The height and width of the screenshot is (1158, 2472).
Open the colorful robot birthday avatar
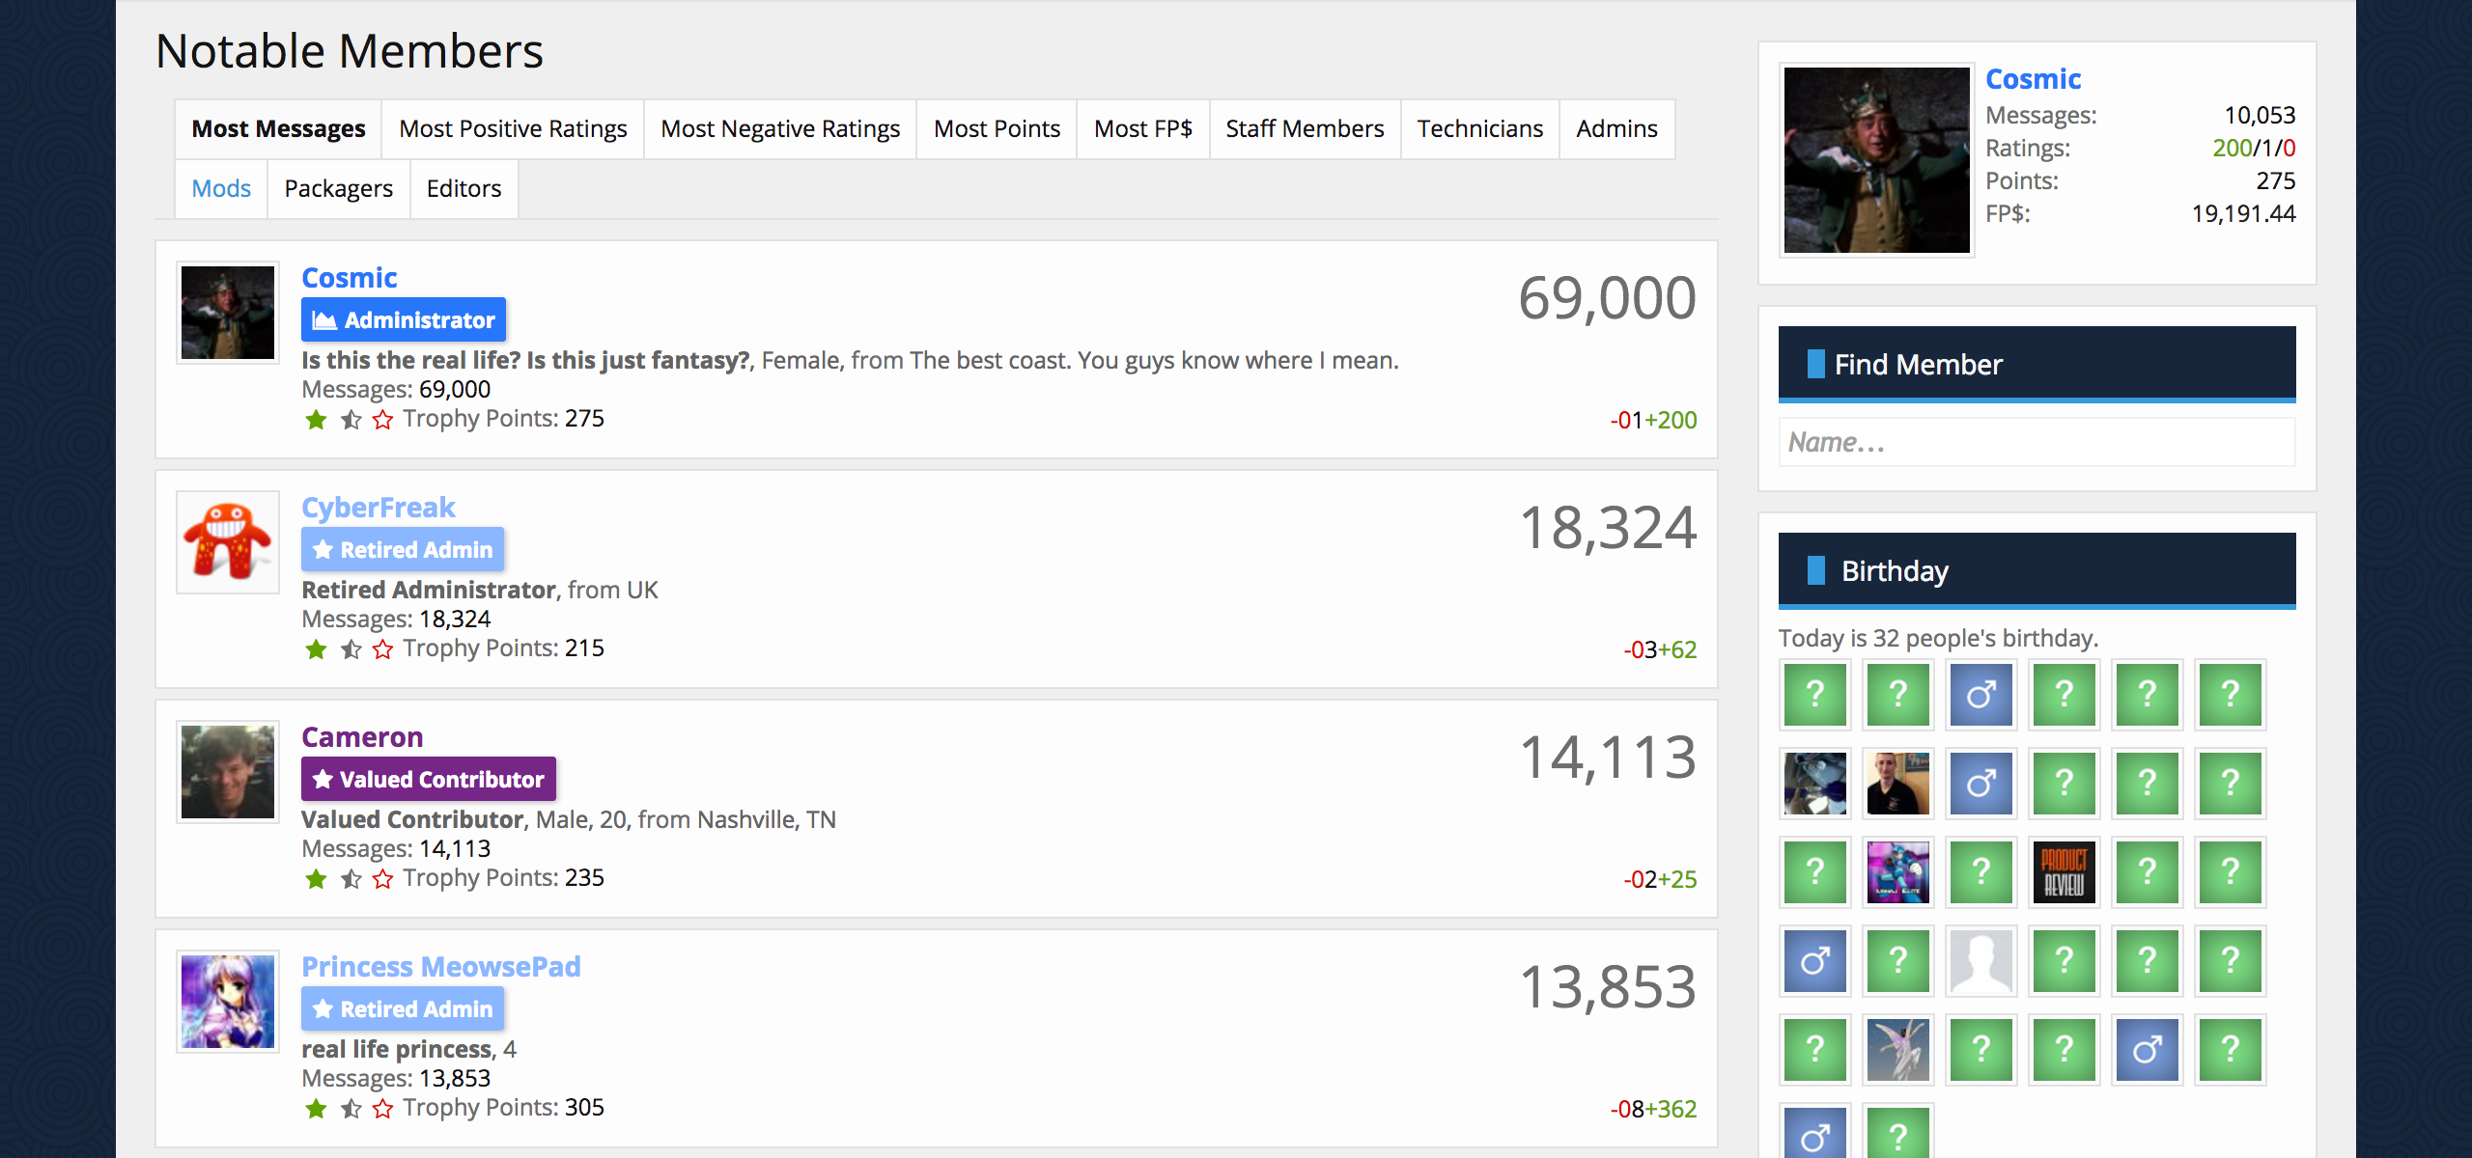point(1898,872)
